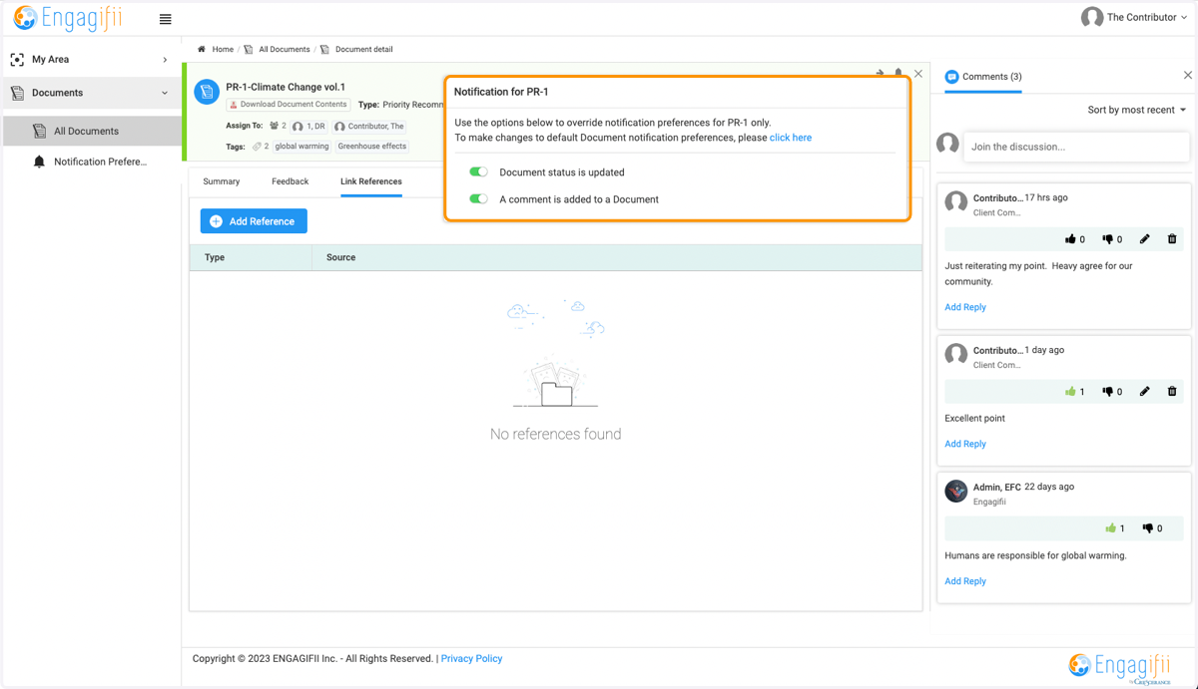Click the 'Join the discussion' input field
The image size is (1198, 689).
click(x=1076, y=147)
